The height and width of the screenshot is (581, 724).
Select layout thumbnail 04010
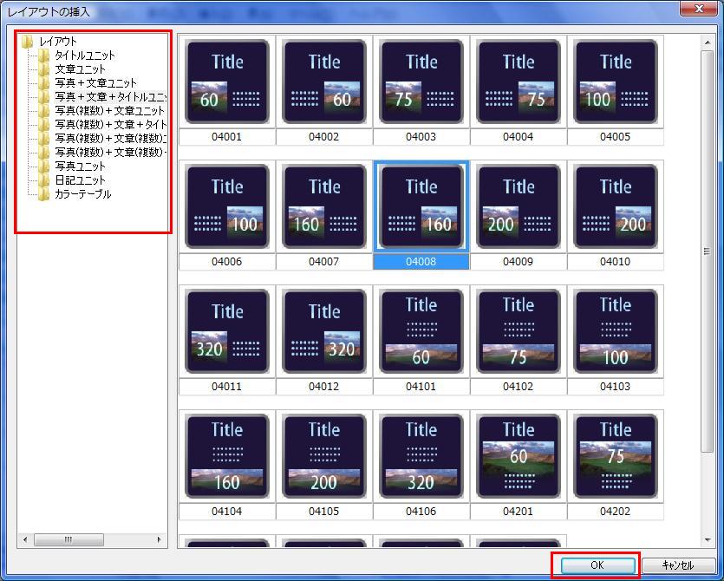pos(616,206)
